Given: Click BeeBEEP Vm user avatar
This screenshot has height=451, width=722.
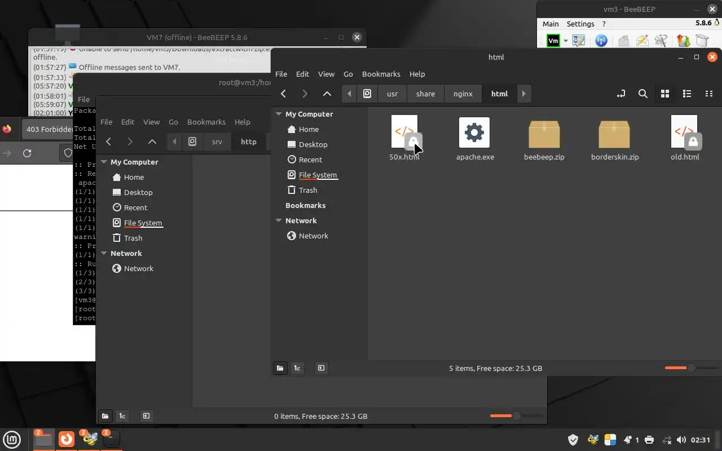Looking at the screenshot, I should 553,41.
